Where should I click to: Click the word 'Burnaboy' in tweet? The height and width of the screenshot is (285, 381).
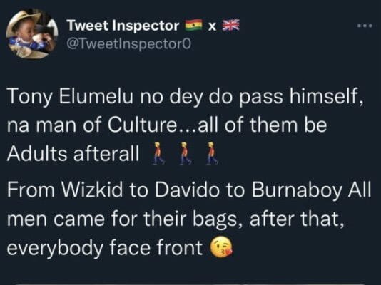click(x=297, y=190)
